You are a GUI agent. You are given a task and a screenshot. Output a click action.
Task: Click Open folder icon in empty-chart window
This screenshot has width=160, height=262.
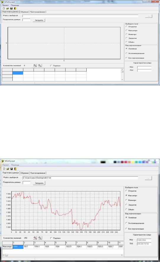[x=7, y=8]
